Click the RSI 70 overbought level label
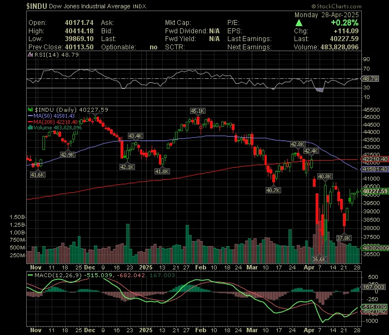 pos(367,69)
